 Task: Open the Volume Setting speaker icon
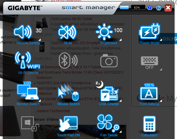click(23, 32)
